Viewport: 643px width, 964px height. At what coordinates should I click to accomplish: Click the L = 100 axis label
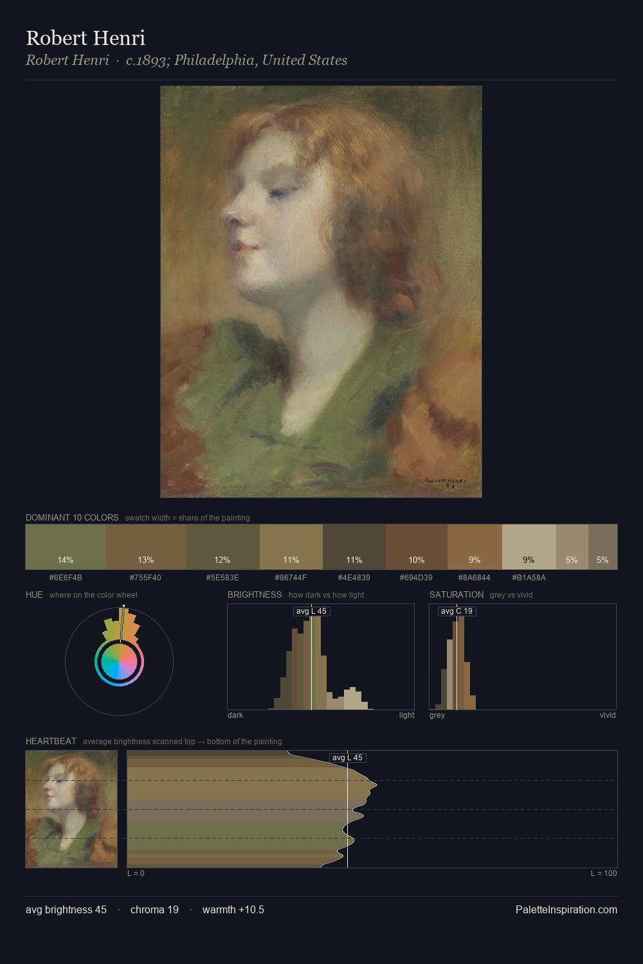tap(604, 873)
